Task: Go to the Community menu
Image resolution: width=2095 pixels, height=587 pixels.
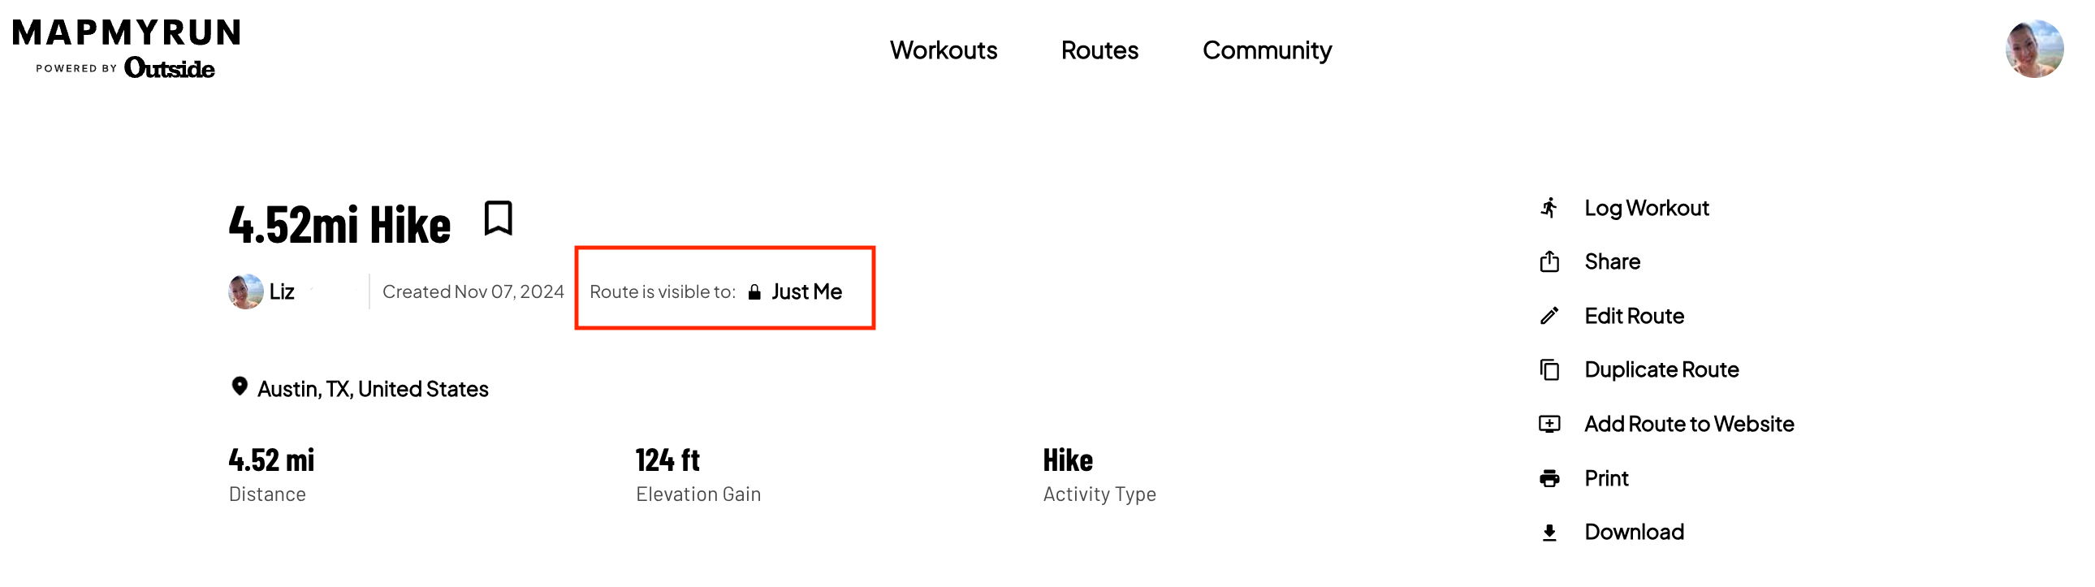Action: click(1266, 50)
